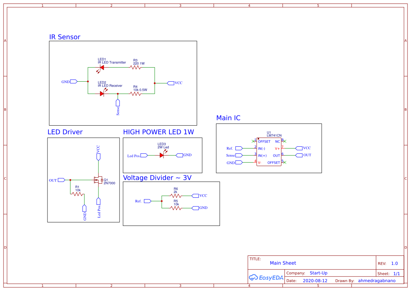
Task: Select the GND port in Voltage Divider
Action: tap(195, 208)
